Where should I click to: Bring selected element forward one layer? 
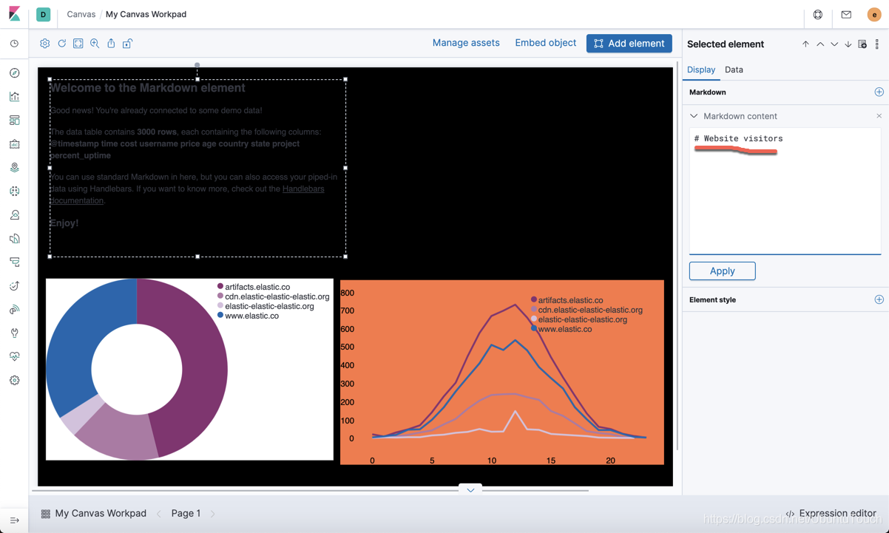pos(820,44)
